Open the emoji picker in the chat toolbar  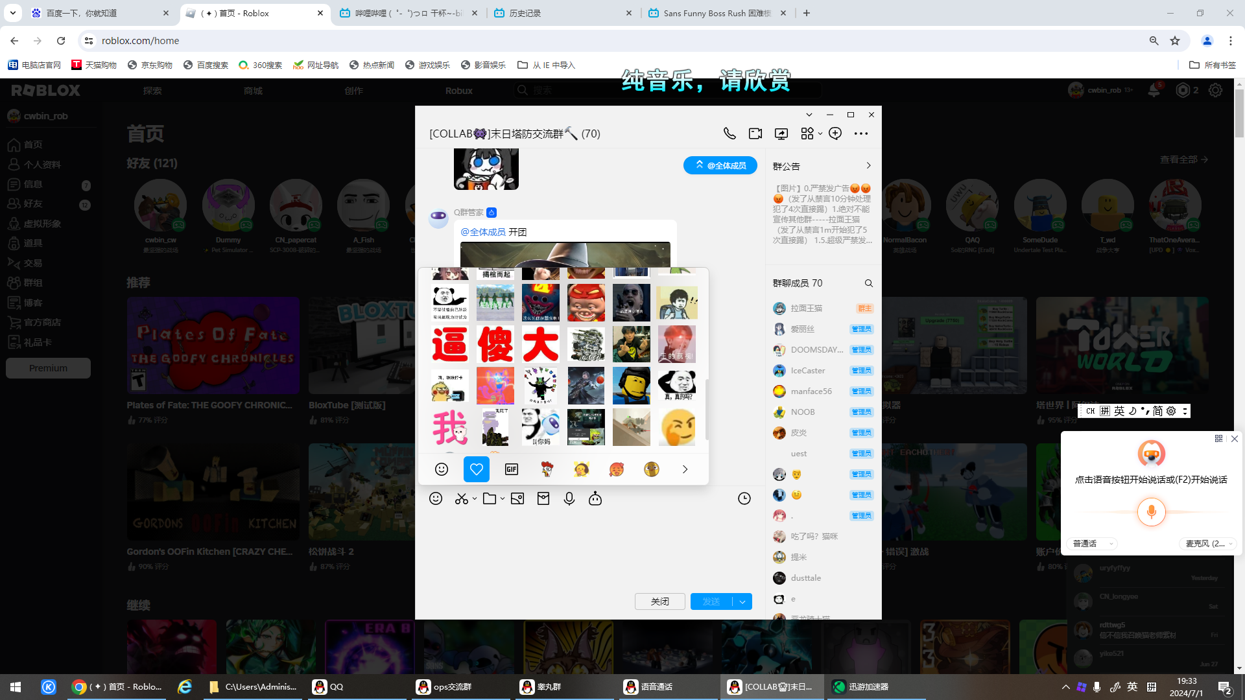tap(436, 498)
